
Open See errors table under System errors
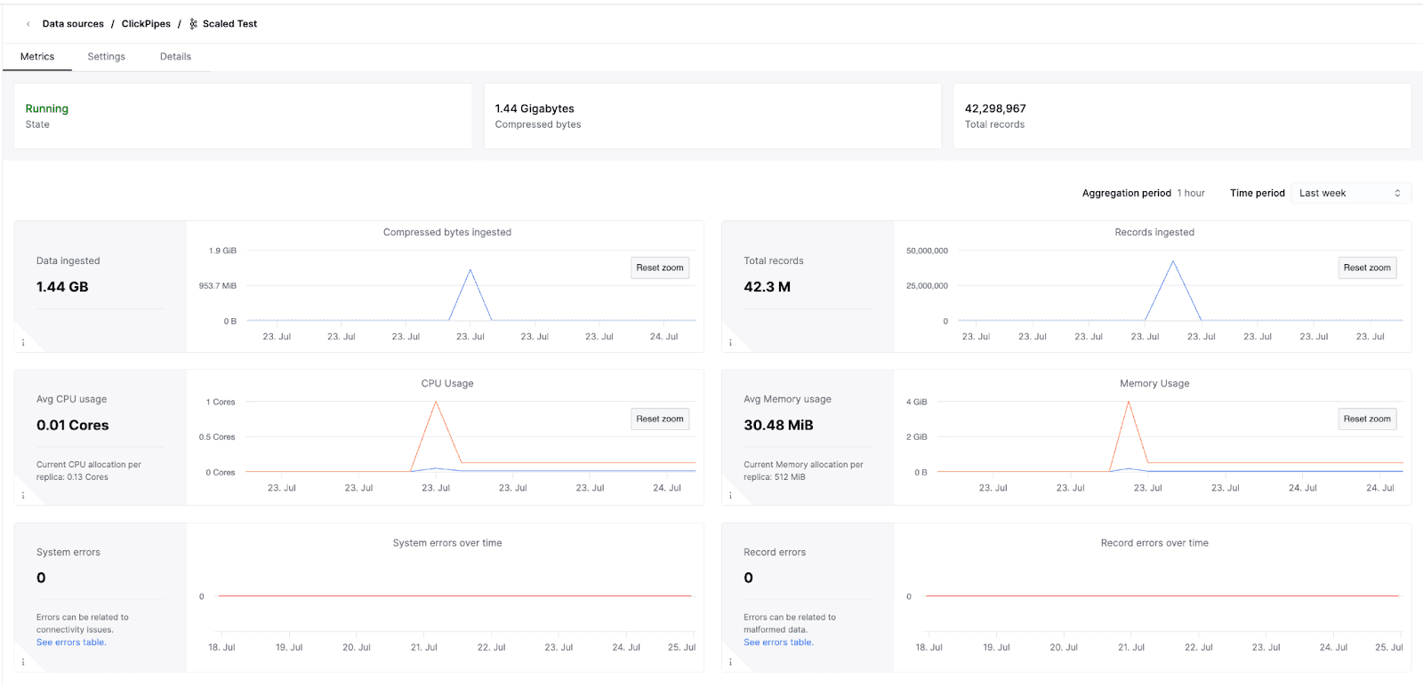tap(71, 642)
